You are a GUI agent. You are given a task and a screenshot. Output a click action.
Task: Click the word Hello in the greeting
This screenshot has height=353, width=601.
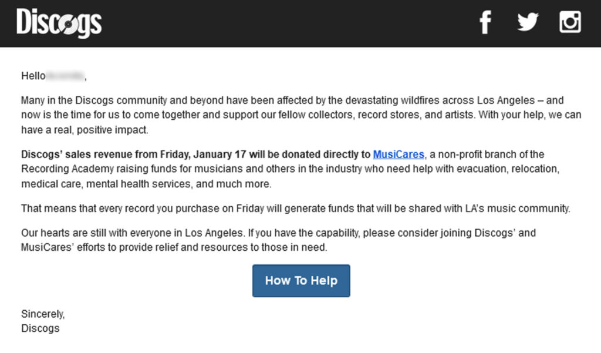33,76
